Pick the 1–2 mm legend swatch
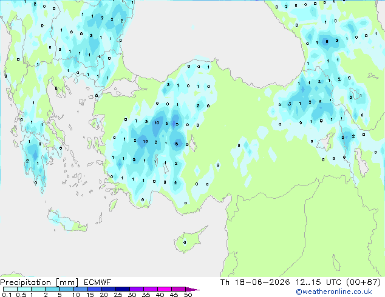This screenshot has height=297, width=385. pyautogui.click(x=38, y=289)
